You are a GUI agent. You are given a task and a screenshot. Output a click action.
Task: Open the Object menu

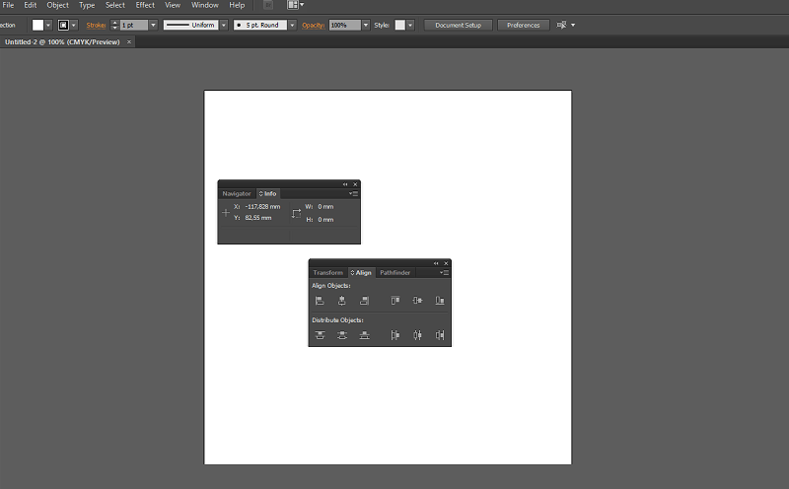click(57, 5)
